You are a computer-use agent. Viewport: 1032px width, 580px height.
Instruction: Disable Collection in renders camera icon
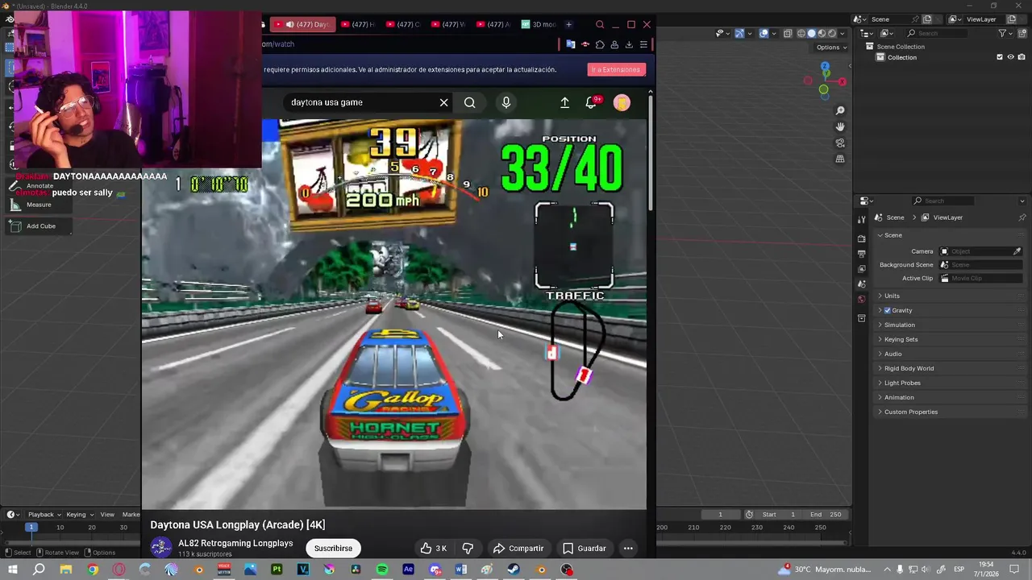click(x=1022, y=57)
